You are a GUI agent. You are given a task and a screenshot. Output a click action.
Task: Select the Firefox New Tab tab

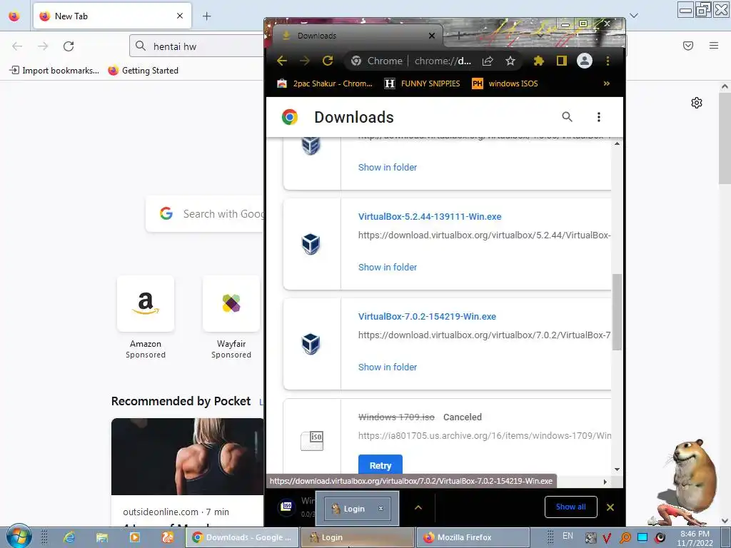[112, 16]
